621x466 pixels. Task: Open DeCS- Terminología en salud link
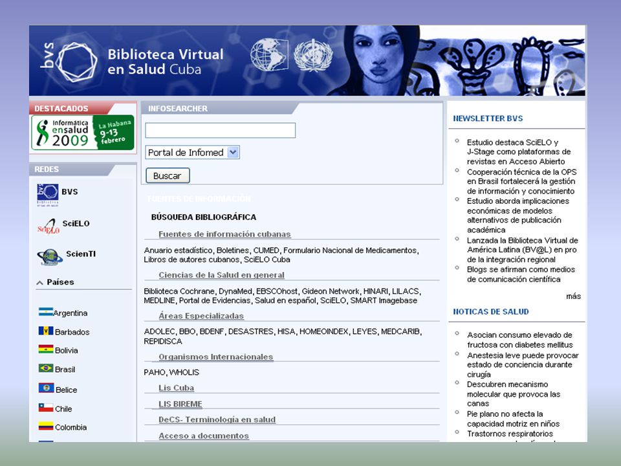(x=217, y=419)
